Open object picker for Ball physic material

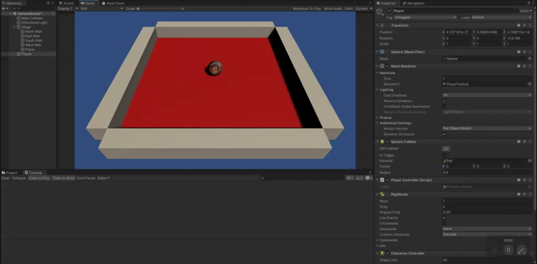[529, 160]
